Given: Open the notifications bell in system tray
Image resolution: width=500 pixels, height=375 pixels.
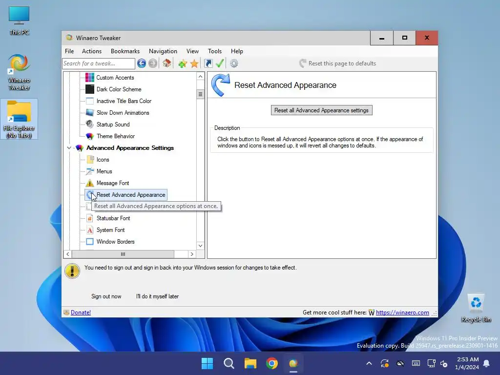Looking at the screenshot, I should coord(487,363).
